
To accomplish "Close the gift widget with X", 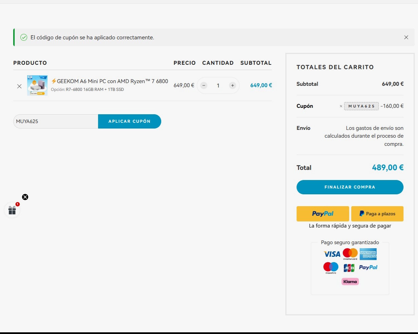I will pos(25,197).
